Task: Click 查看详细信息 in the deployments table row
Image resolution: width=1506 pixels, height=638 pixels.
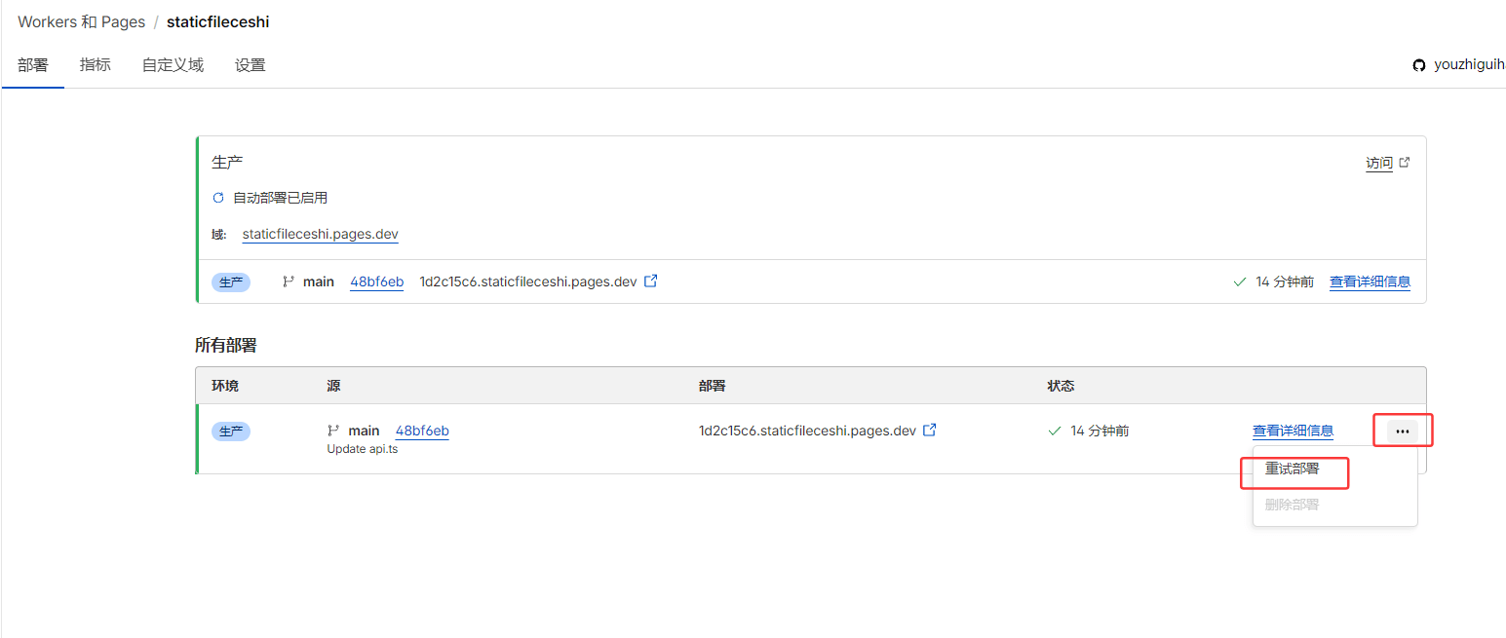Action: 1293,431
